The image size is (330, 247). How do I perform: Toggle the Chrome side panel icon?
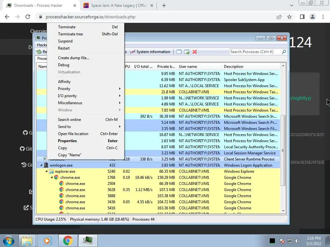[302, 17]
